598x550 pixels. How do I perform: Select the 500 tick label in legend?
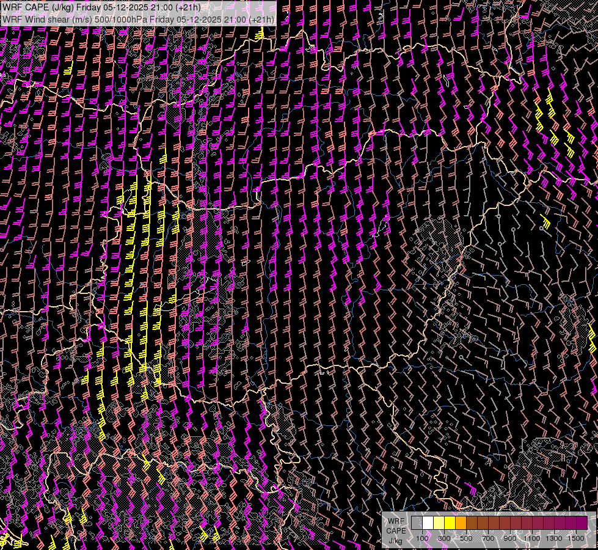pyautogui.click(x=466, y=538)
